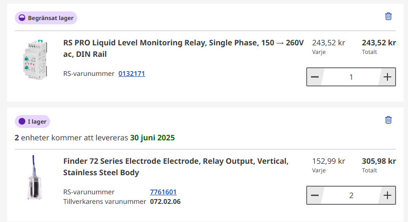This screenshot has width=408, height=222.
Task: Click the half-filled limited stock icon
Action: [21, 18]
